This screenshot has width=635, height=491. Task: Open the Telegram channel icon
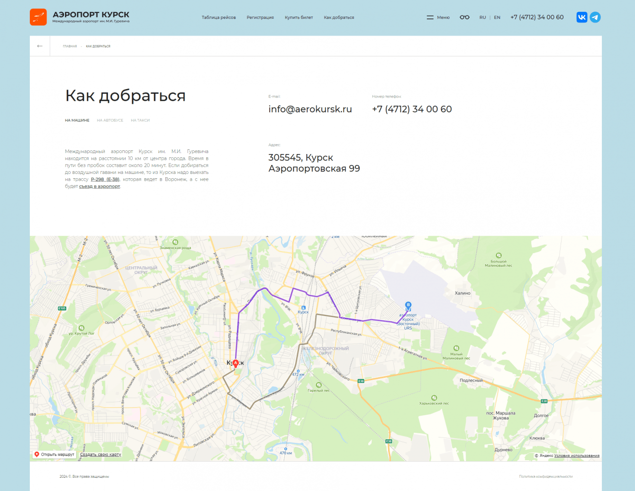[x=595, y=17]
